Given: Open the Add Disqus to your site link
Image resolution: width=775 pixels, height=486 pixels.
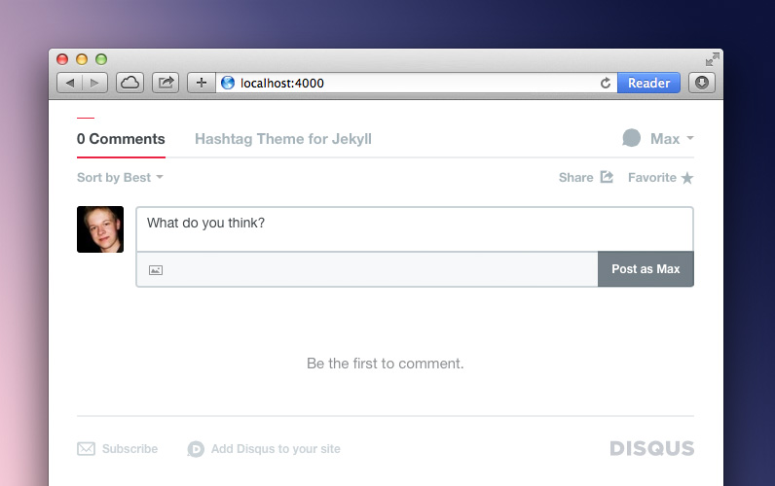Looking at the screenshot, I should click(x=276, y=448).
